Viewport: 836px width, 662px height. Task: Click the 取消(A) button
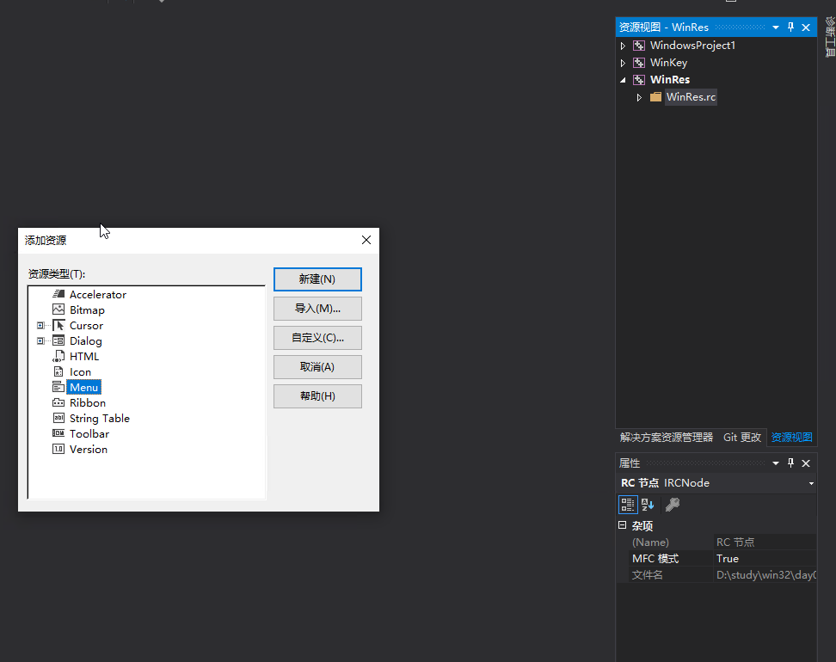click(317, 367)
